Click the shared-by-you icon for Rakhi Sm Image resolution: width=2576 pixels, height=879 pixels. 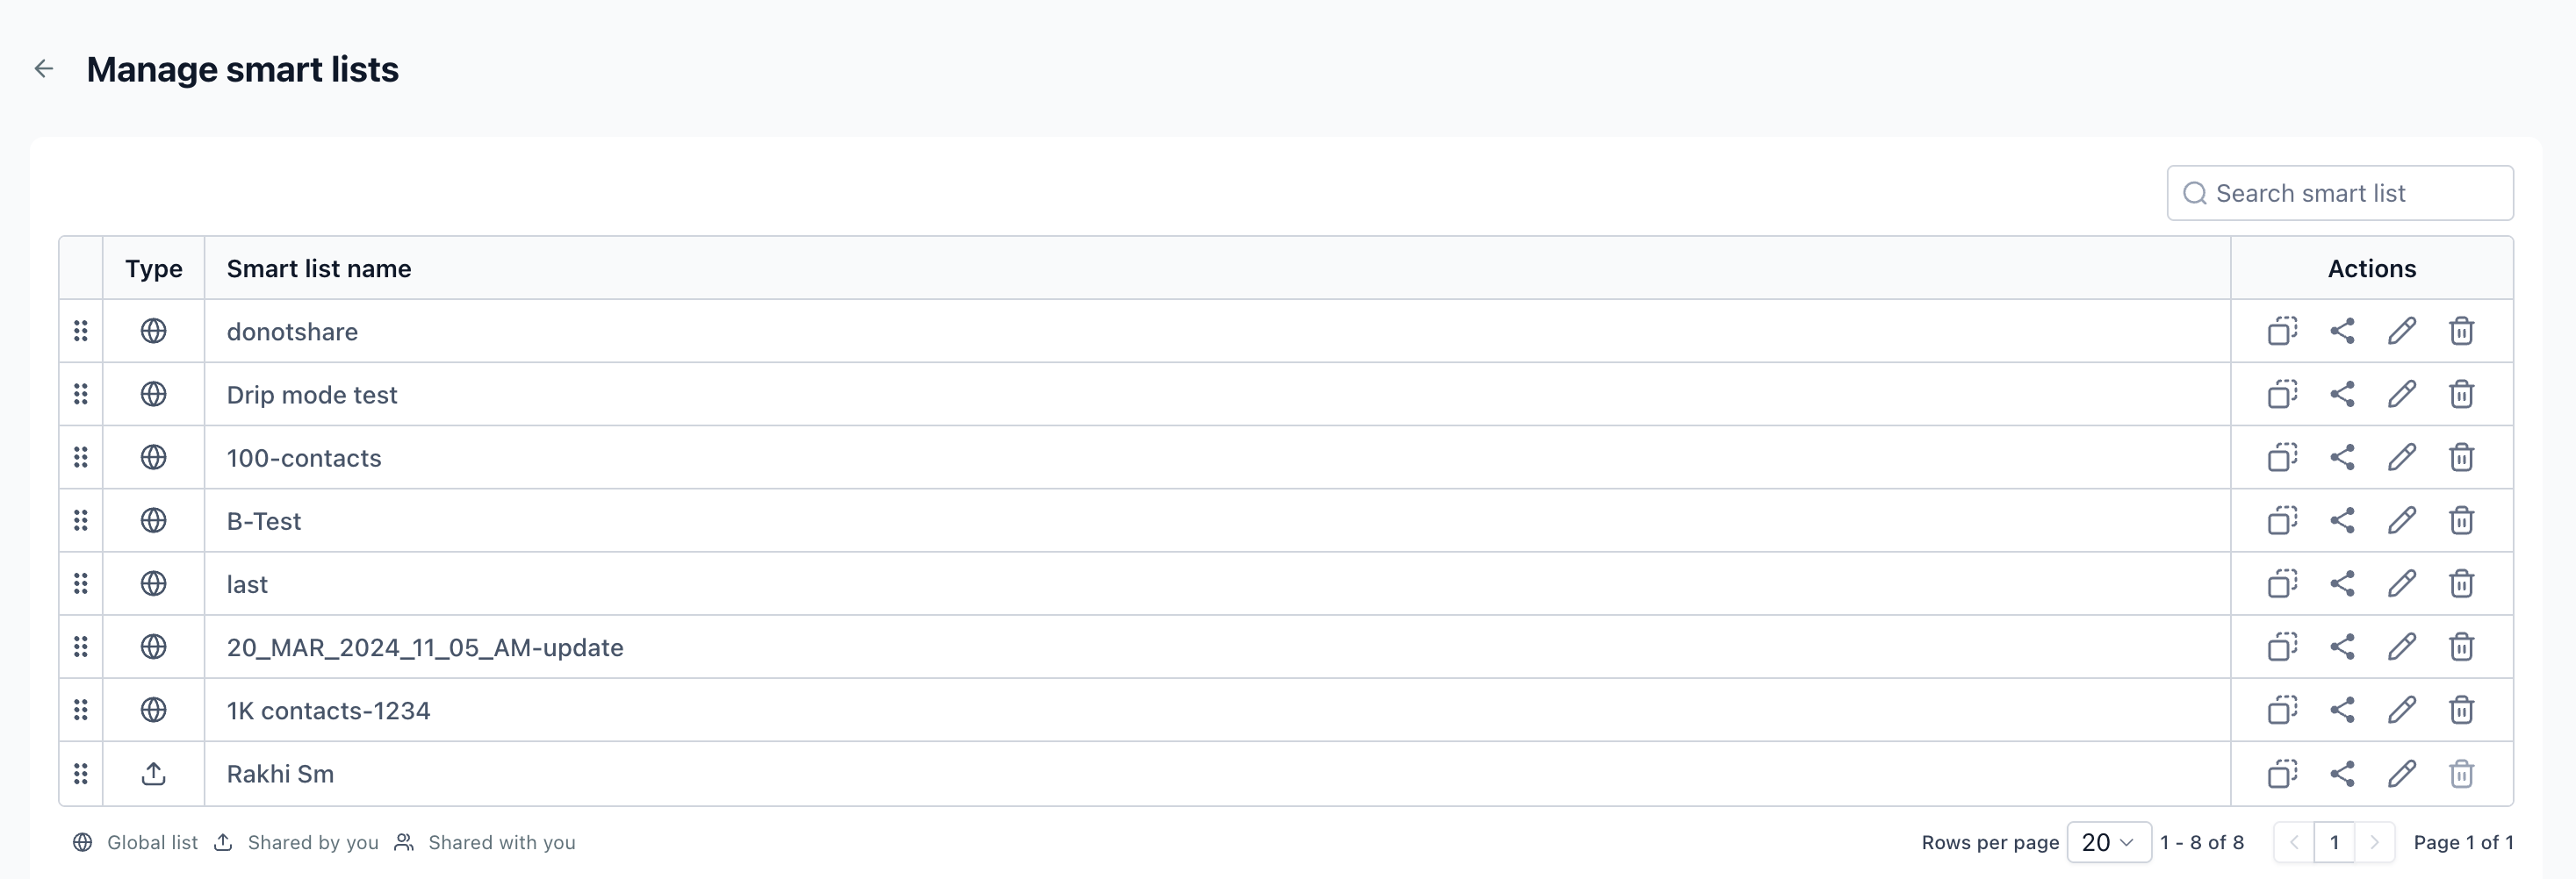153,774
